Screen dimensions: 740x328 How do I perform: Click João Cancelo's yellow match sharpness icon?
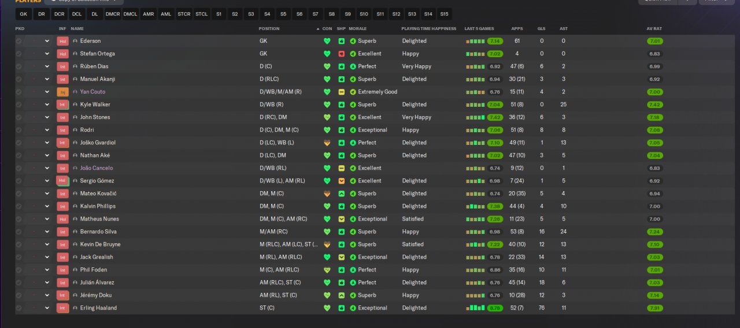(342, 168)
